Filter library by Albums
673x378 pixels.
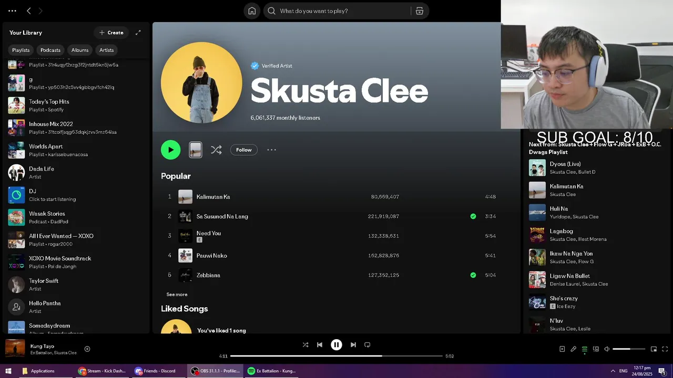[x=80, y=50]
